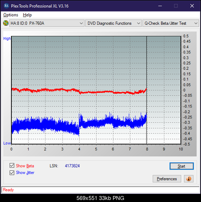
Task: Click the -0.5 value on beta axis
Action: tap(186, 144)
